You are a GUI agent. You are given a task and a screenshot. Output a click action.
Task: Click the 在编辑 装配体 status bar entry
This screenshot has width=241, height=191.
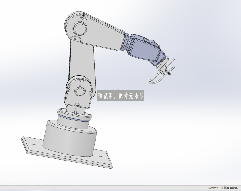pos(229,188)
